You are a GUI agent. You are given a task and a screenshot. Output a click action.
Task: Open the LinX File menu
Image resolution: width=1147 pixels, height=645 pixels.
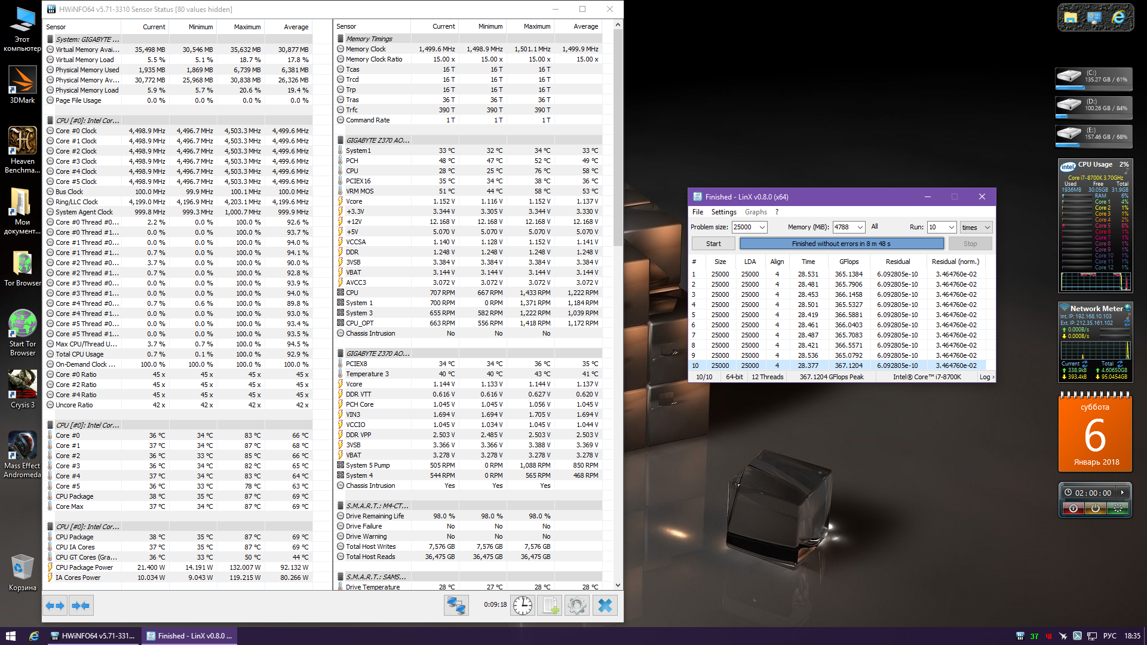[x=698, y=212]
